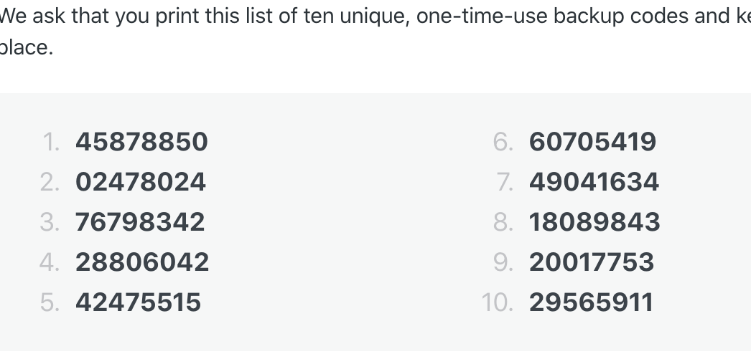Viewport: 751px width, 364px height.
Task: Click backup code 42475515
Action: coord(138,302)
